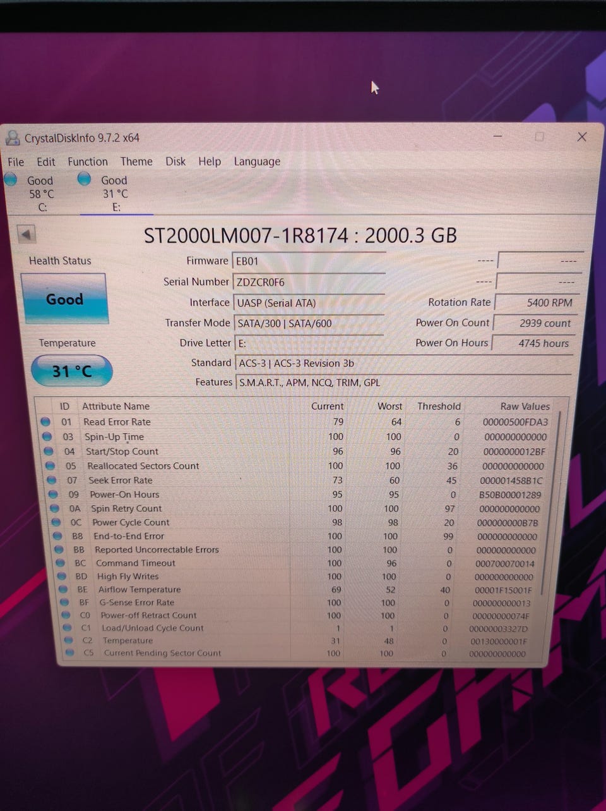The height and width of the screenshot is (811, 606).
Task: Click status icon for Load/Unload Cycle Count
Action: tap(68, 628)
